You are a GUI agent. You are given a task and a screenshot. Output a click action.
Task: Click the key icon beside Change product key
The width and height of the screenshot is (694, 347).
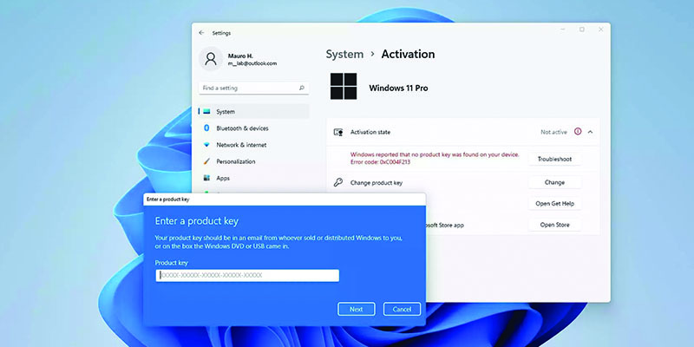pyautogui.click(x=337, y=183)
